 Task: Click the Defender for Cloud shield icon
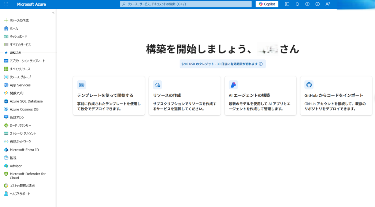(6, 174)
